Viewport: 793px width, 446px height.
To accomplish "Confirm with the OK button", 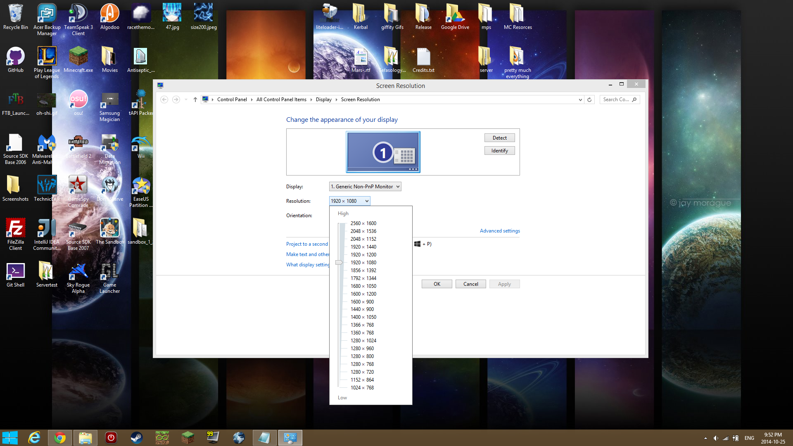I will (x=437, y=284).
